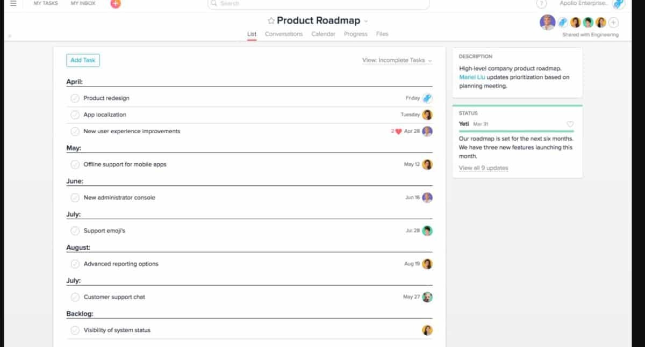Expand the View: Incomplete Tasks dropdown
The image size is (645, 347).
(x=397, y=61)
